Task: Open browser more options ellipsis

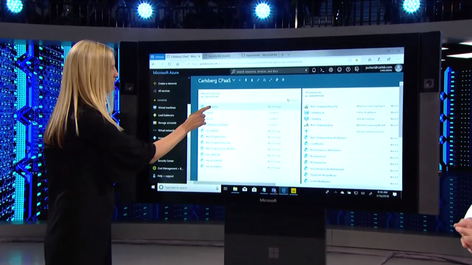Action: tap(398, 59)
